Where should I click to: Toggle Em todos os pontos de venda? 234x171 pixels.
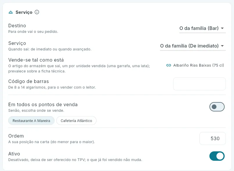point(217,107)
